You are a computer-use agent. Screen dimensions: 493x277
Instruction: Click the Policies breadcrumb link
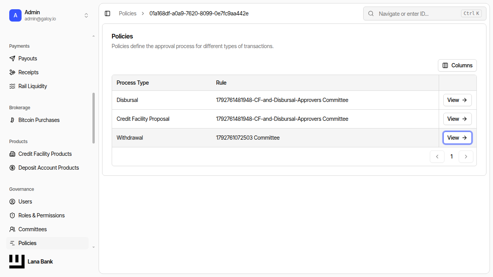pos(127,13)
